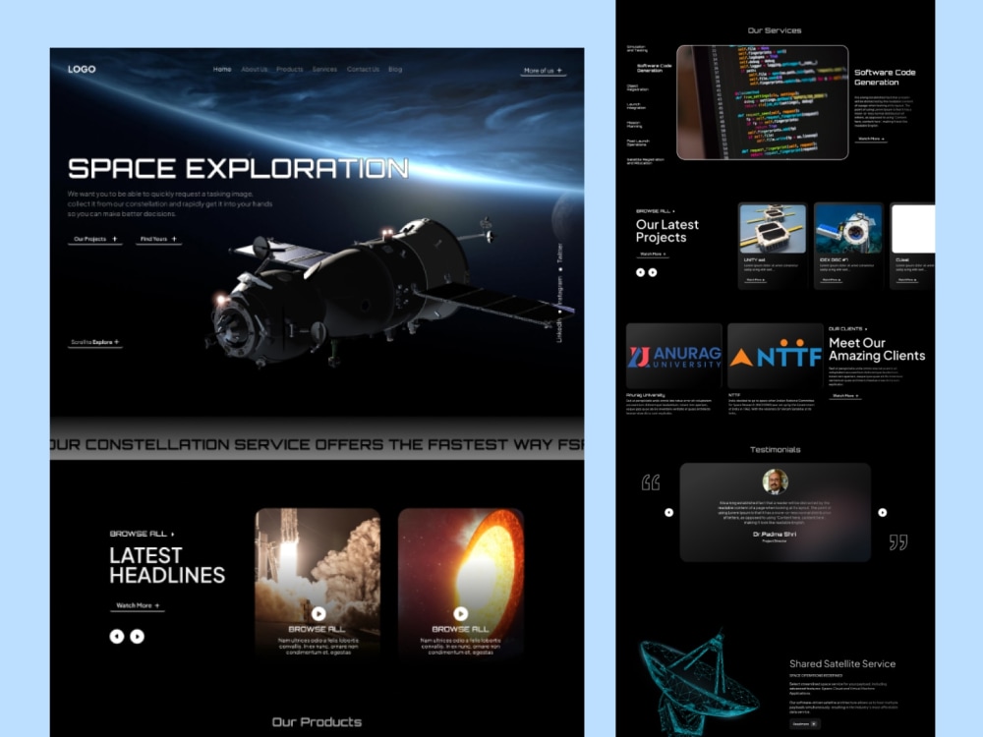
Task: Click Watch More under Amazing Clients
Action: [844, 396]
